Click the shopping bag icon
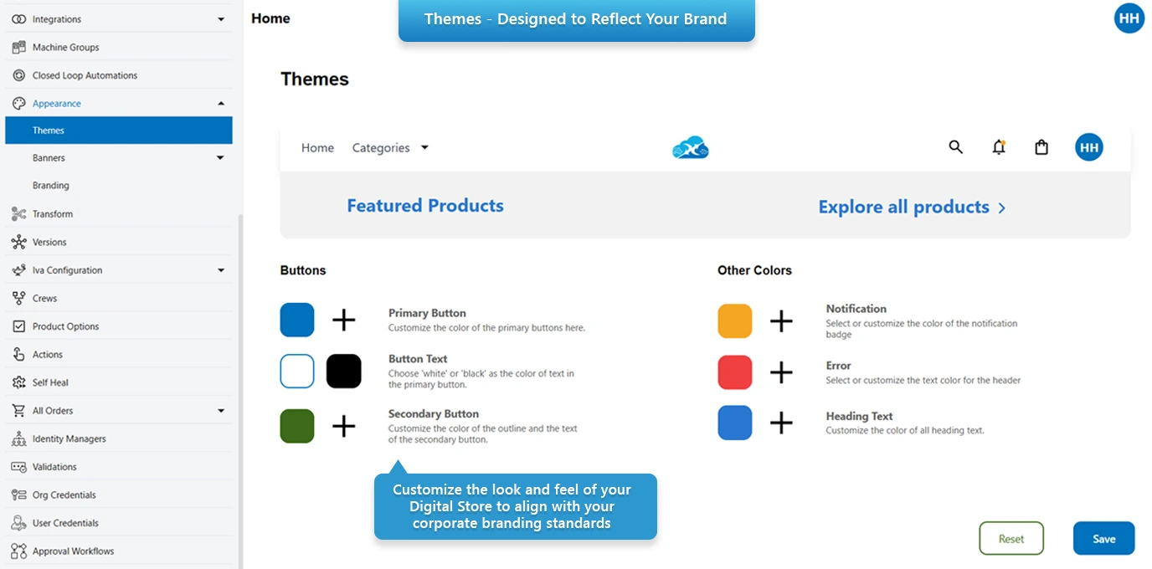 click(1041, 147)
